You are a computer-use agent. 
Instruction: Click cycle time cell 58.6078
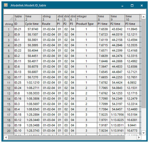pyautogui.click(x=33, y=66)
